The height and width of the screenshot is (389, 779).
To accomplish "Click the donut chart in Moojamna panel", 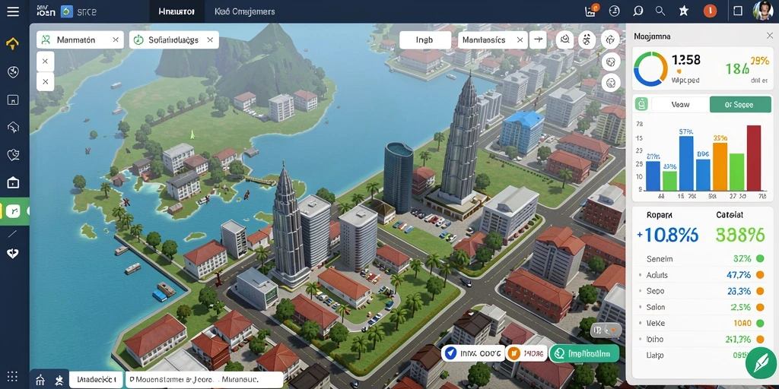I will point(650,69).
